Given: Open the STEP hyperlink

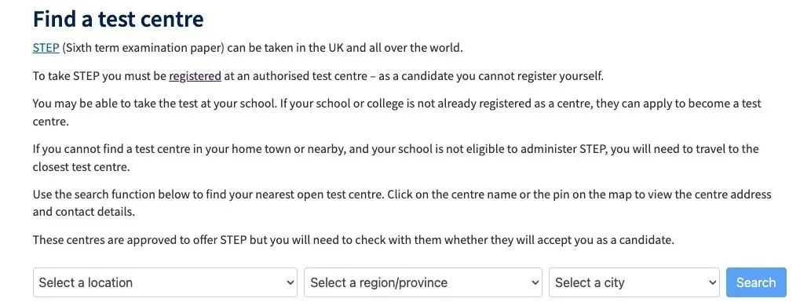Looking at the screenshot, I should tap(46, 48).
